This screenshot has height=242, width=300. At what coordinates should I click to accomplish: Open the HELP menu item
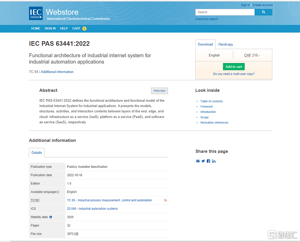[64, 28]
